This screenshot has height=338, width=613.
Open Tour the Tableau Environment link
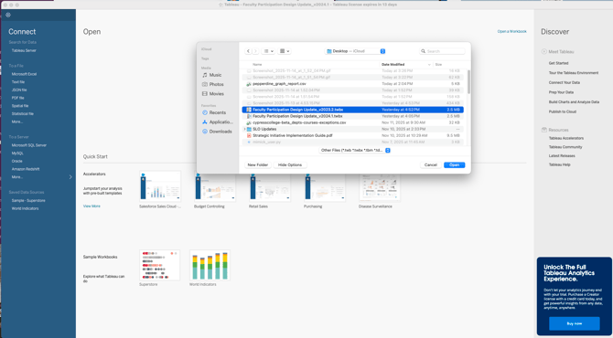(574, 73)
